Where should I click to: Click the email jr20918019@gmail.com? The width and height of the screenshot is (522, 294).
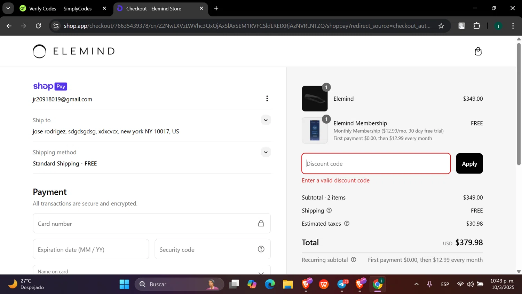(62, 99)
